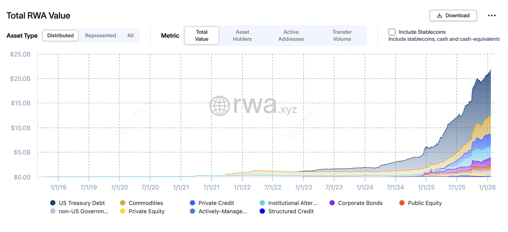Screen dimensions: 508x232
Task: Click the Download button
Action: [453, 15]
